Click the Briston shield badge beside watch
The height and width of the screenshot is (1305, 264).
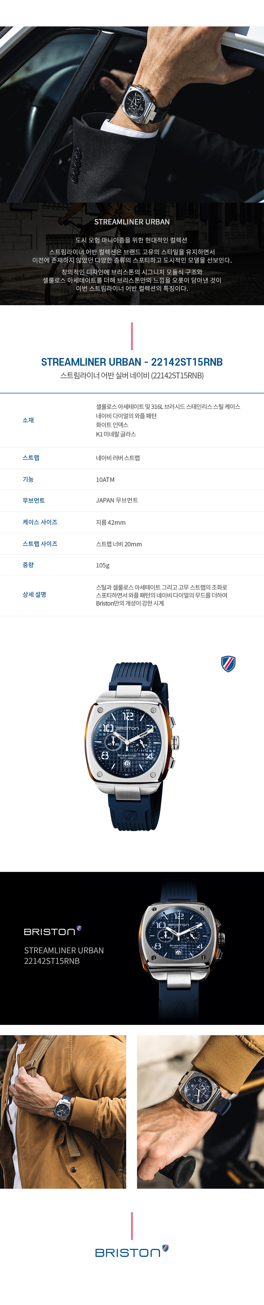228,664
